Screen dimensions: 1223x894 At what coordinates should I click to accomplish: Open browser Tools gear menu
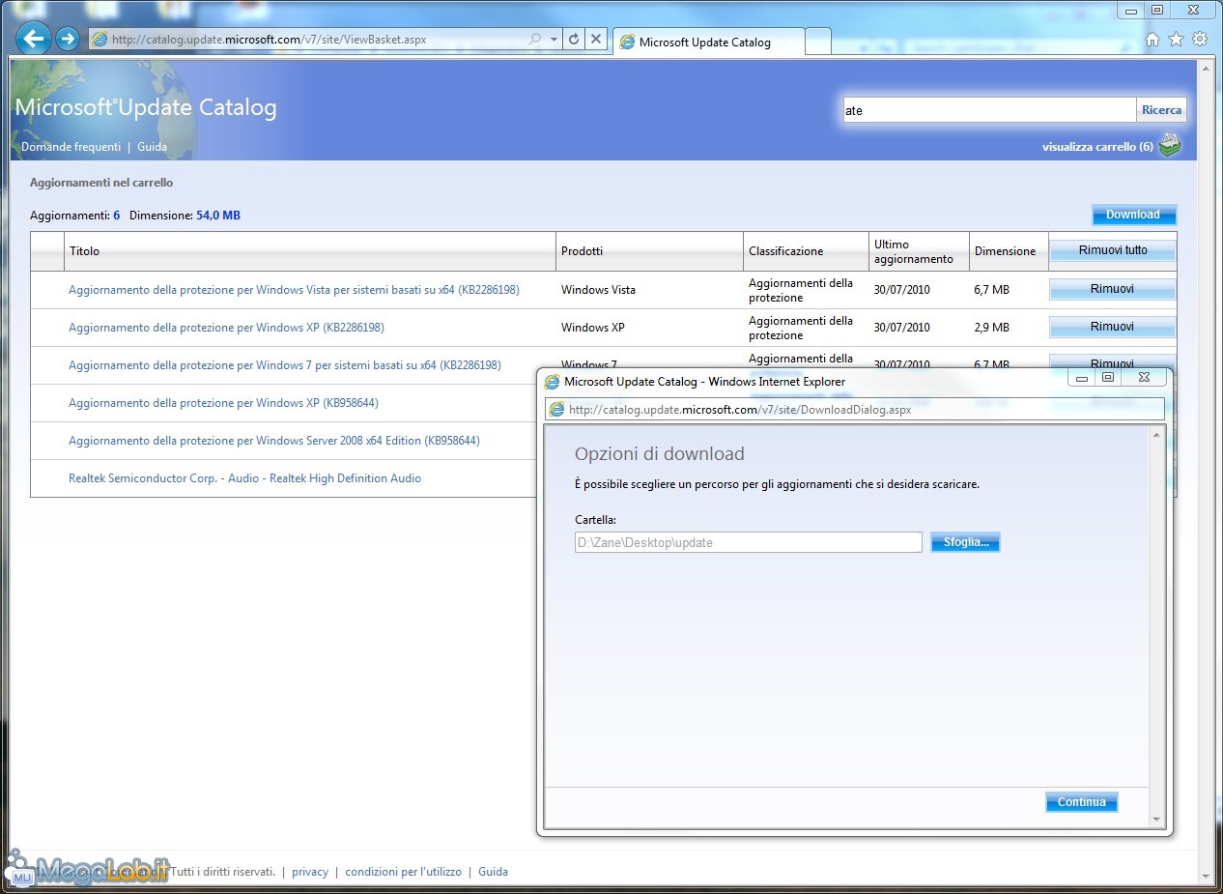pyautogui.click(x=1200, y=40)
